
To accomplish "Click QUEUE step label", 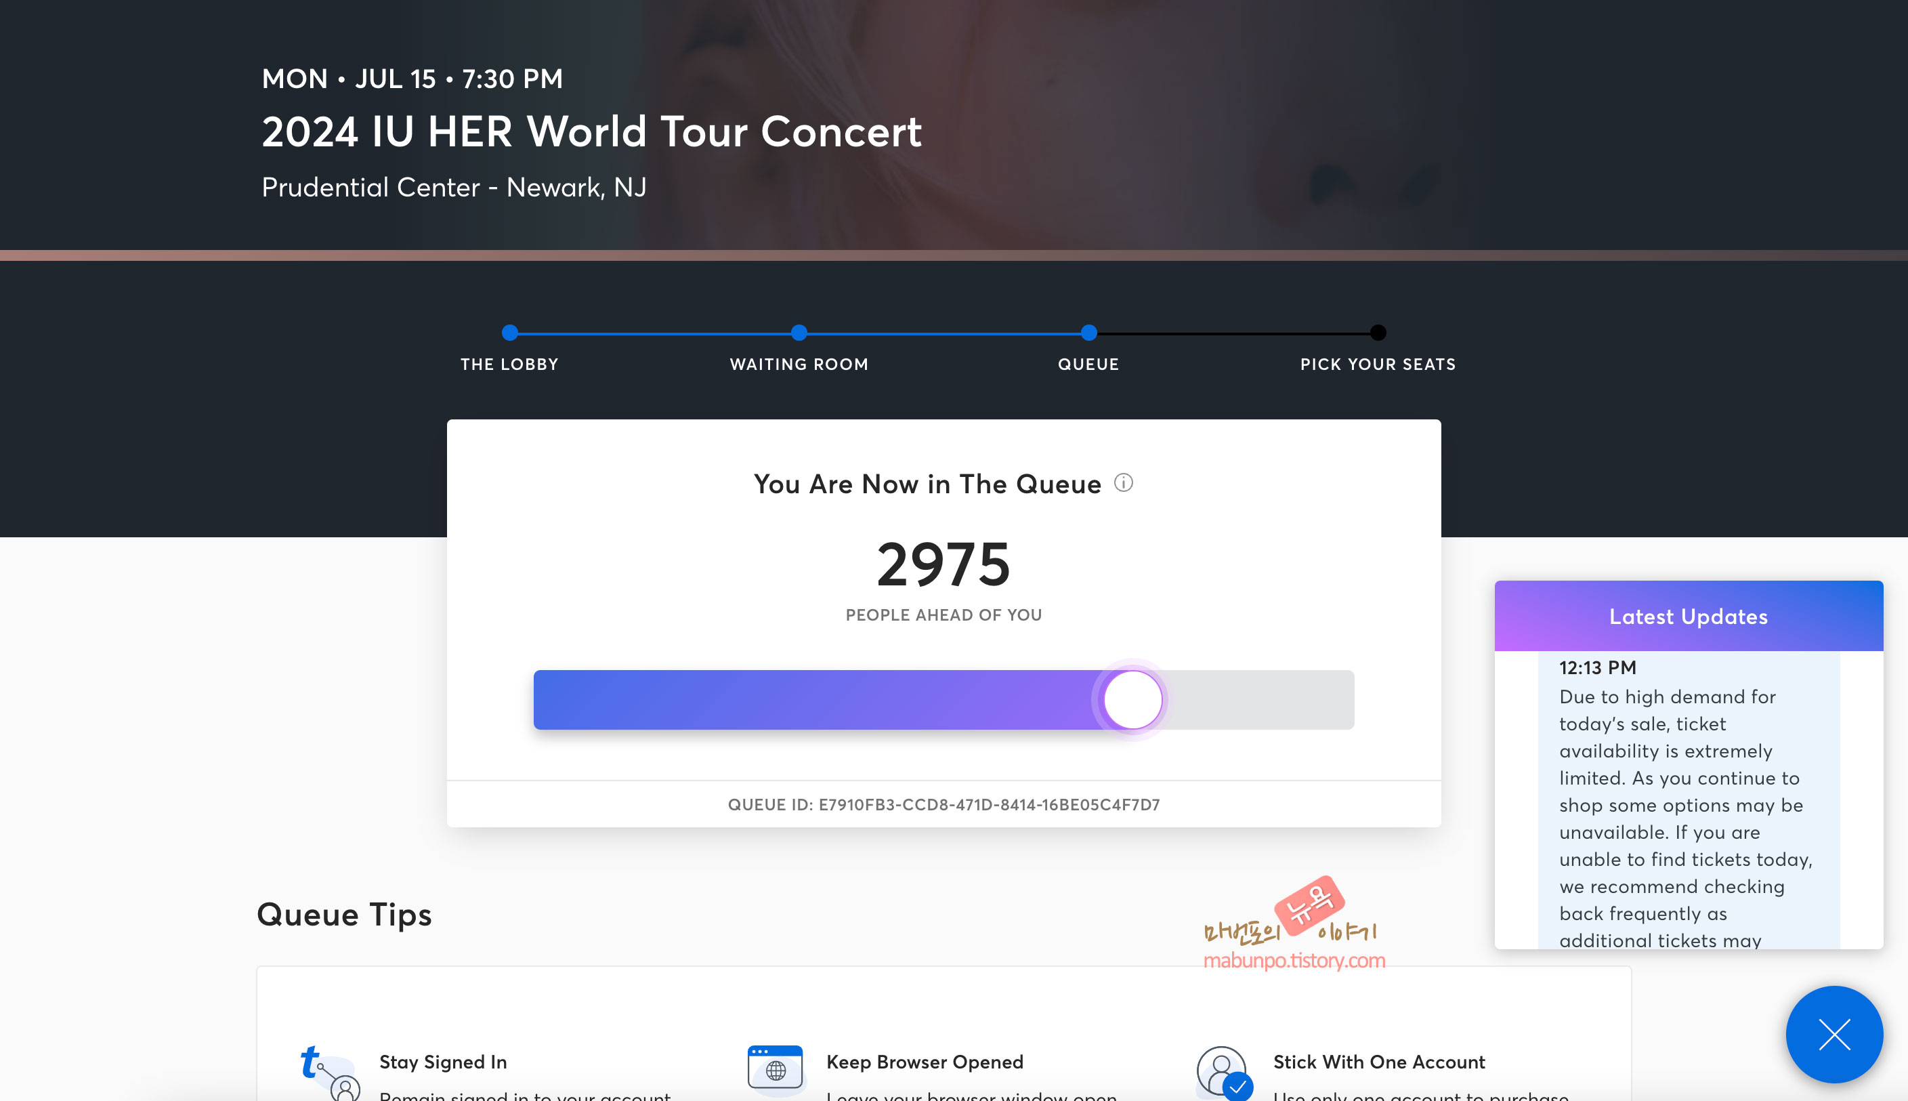I will (x=1088, y=364).
